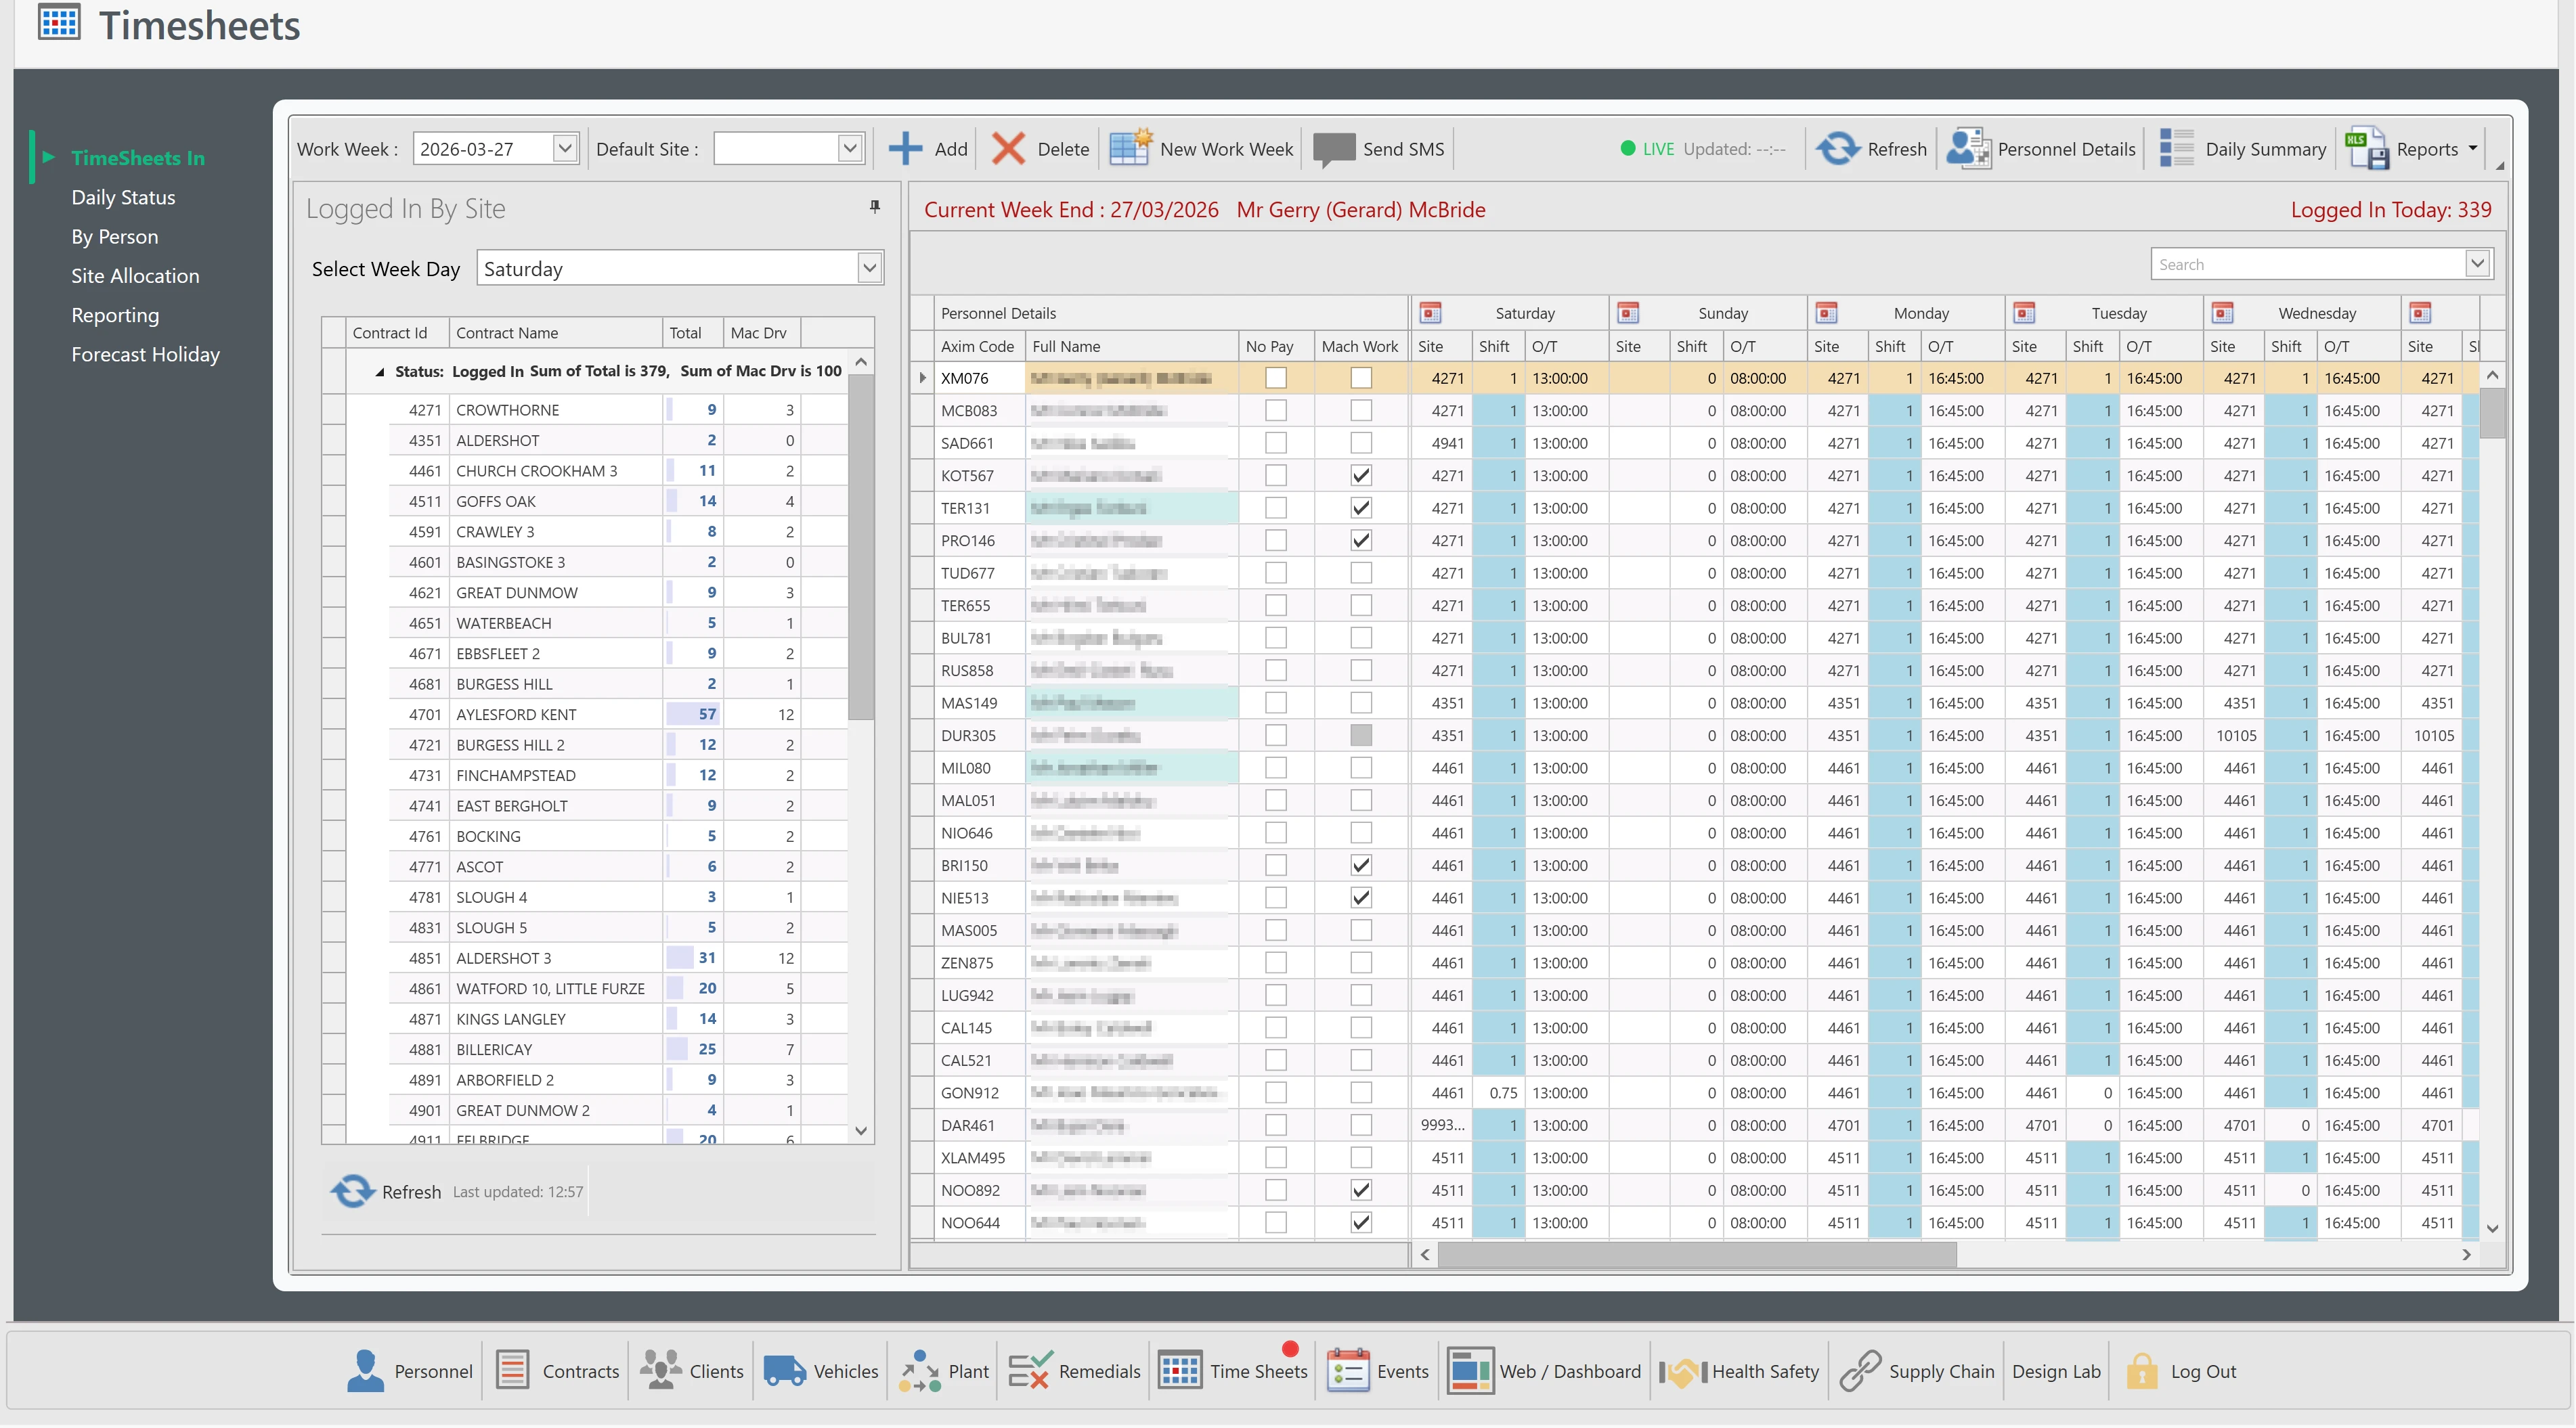Viewport: 2576px width, 1428px height.
Task: Sort by Contract Name column header
Action: (x=555, y=333)
